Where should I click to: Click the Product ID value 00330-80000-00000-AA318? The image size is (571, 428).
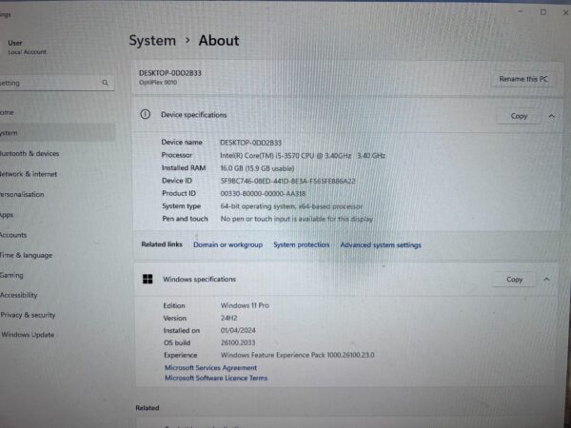click(x=263, y=194)
